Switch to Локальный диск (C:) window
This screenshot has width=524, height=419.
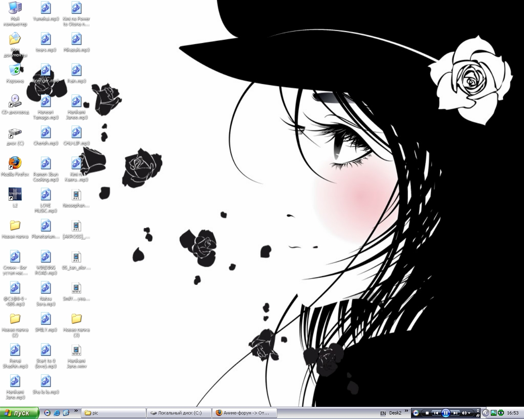pyautogui.click(x=179, y=413)
